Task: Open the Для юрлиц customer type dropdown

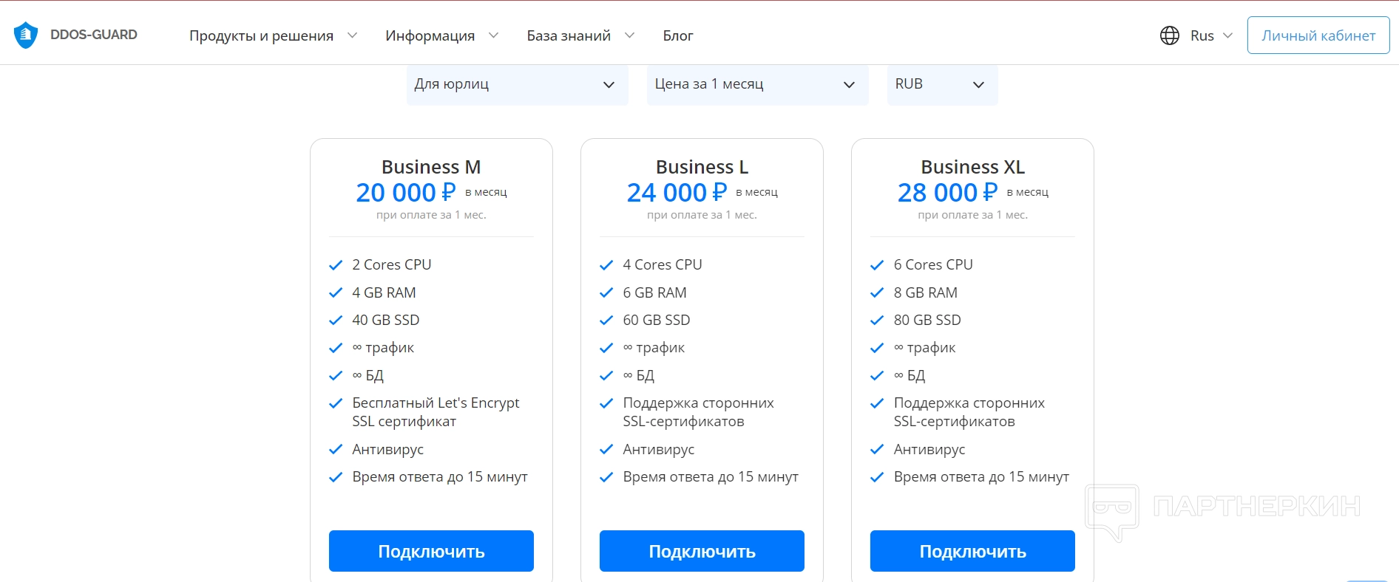Action: click(517, 85)
